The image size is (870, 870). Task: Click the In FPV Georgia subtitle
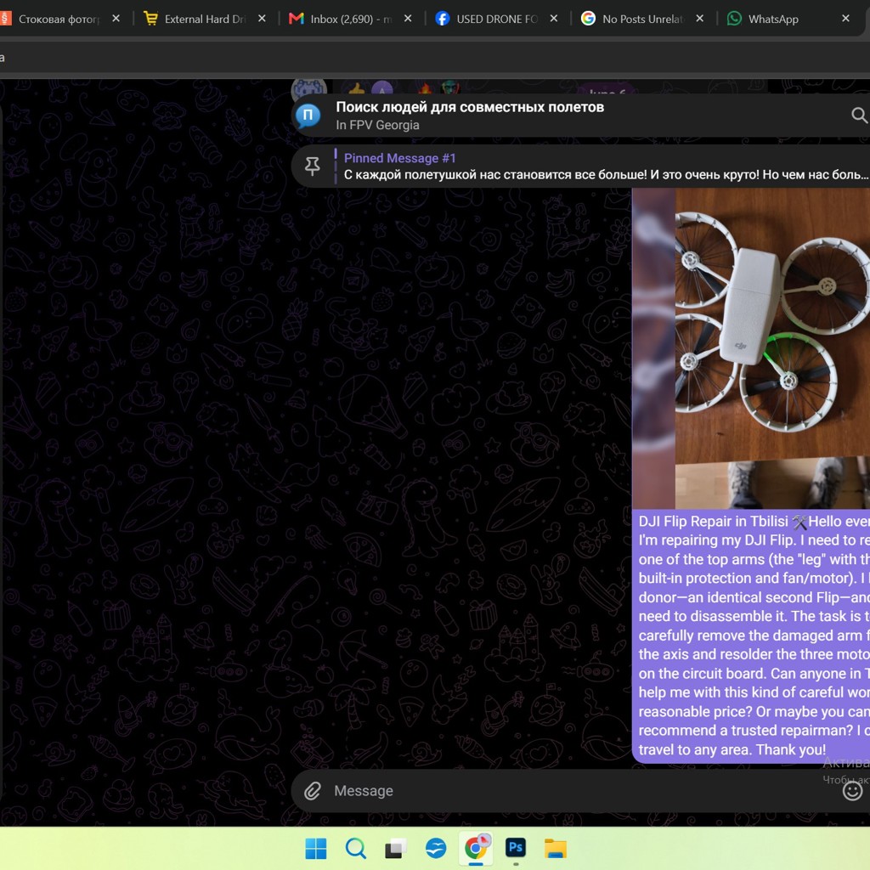(377, 126)
